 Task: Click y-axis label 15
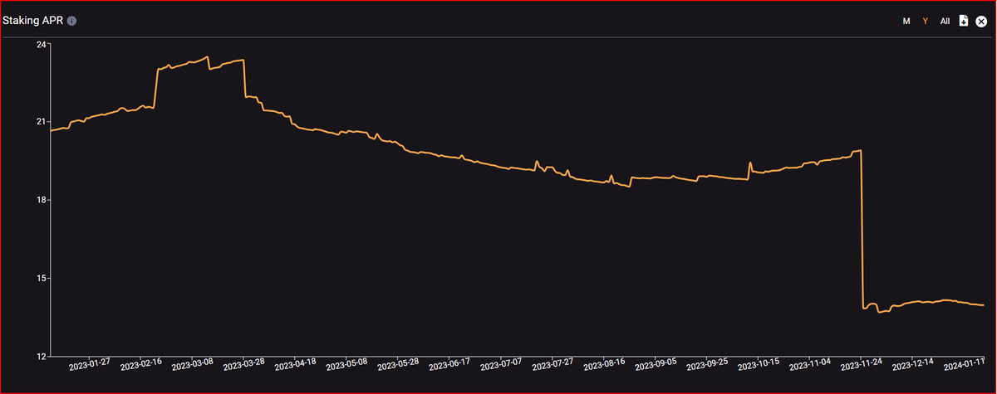pos(42,278)
